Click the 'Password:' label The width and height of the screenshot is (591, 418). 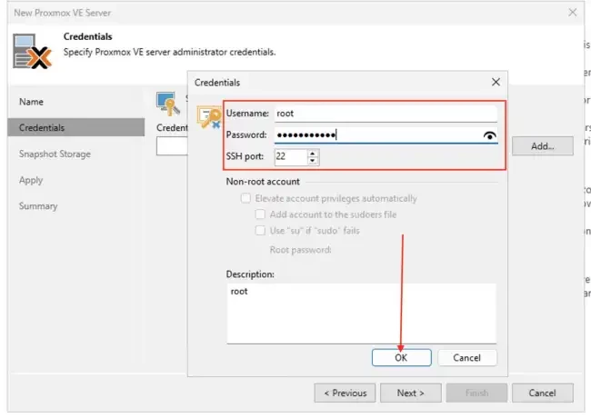[246, 134]
